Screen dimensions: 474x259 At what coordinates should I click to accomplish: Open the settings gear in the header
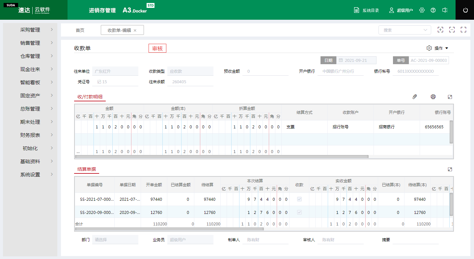(422, 10)
